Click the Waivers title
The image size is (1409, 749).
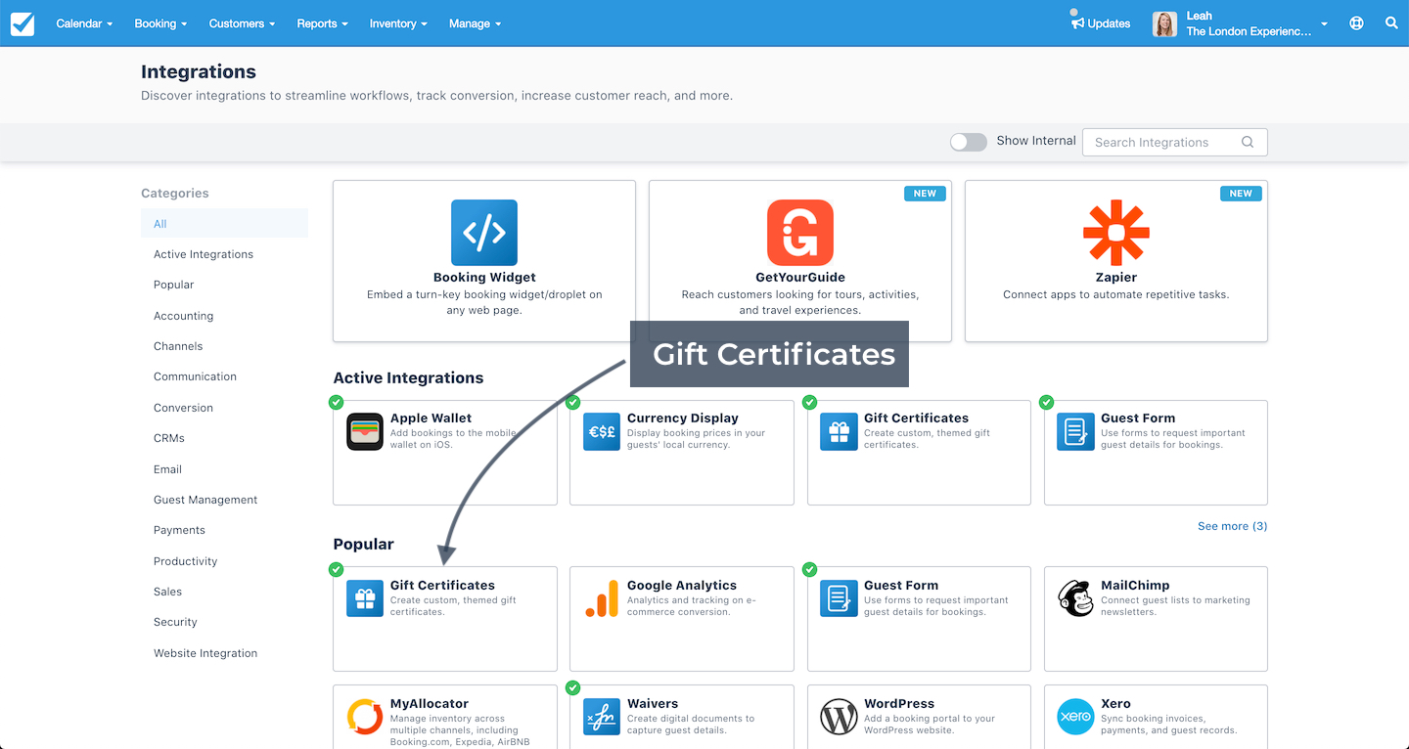653,704
